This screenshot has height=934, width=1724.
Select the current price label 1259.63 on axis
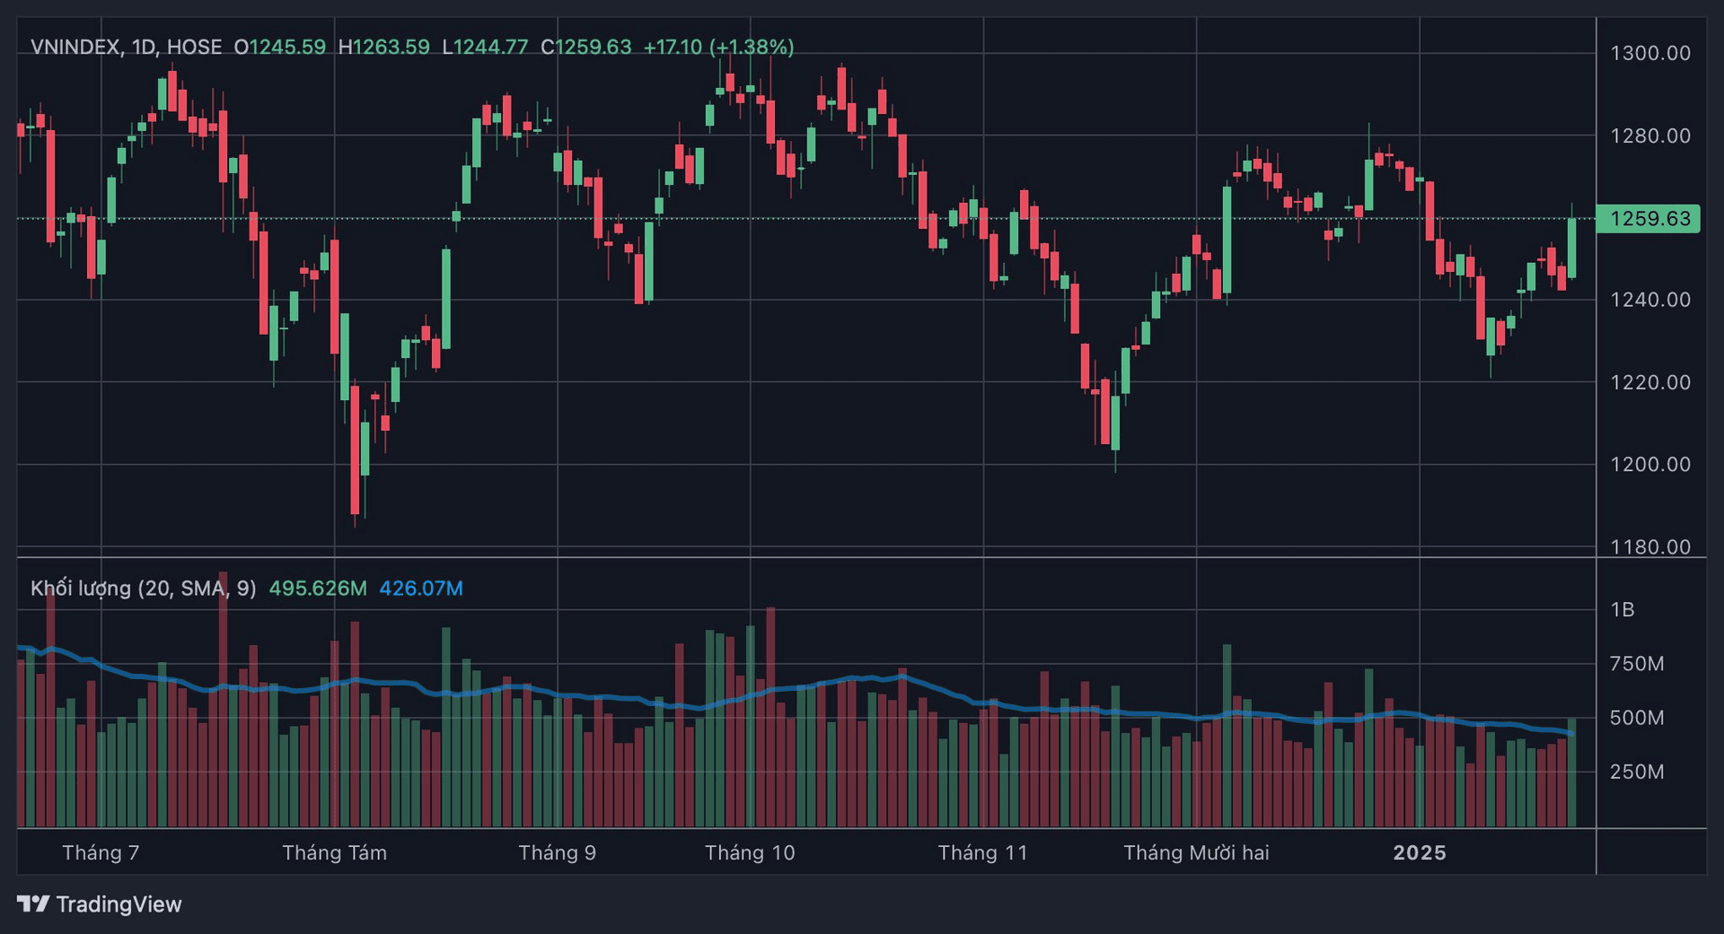(1649, 219)
